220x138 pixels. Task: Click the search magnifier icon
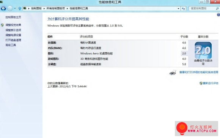coord(217,9)
